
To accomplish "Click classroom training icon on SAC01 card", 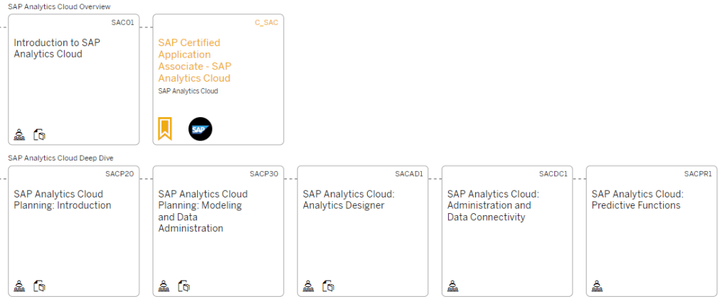I will click(x=19, y=134).
